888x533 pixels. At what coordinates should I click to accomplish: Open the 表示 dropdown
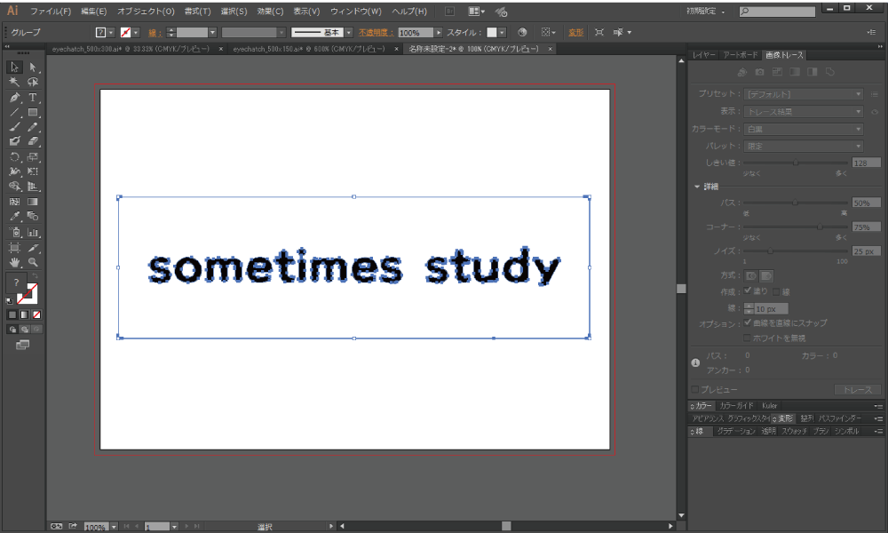click(x=804, y=112)
